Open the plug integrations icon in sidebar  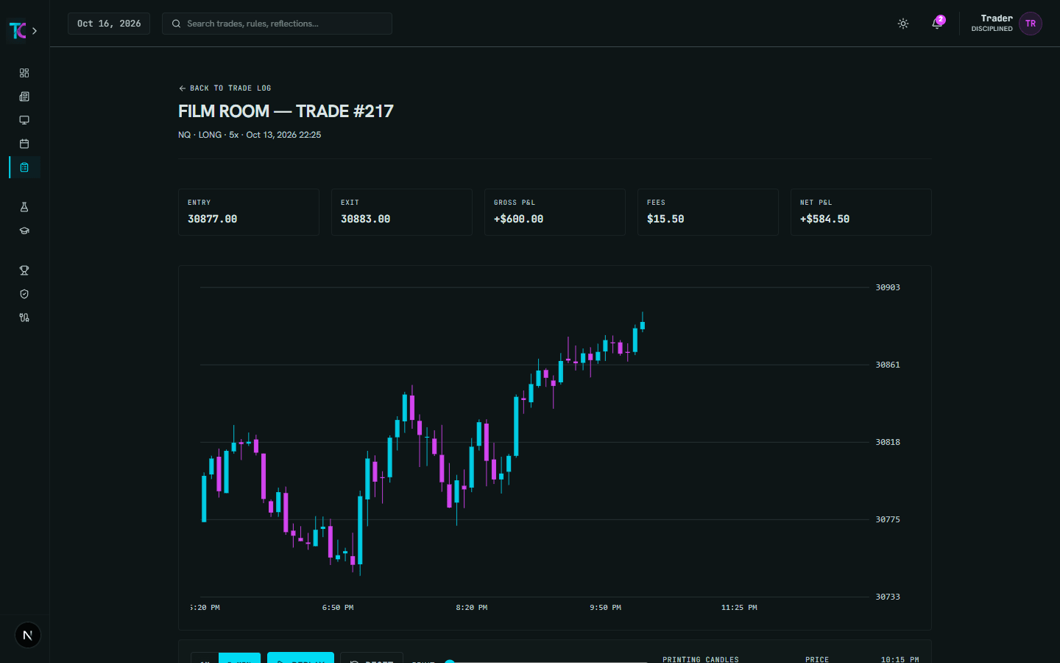point(24,318)
